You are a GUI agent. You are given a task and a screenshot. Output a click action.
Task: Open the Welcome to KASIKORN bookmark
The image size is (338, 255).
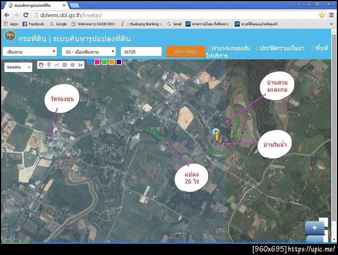tap(94, 24)
